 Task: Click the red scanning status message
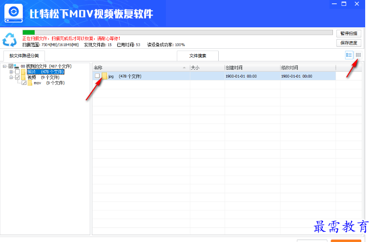(x=71, y=39)
